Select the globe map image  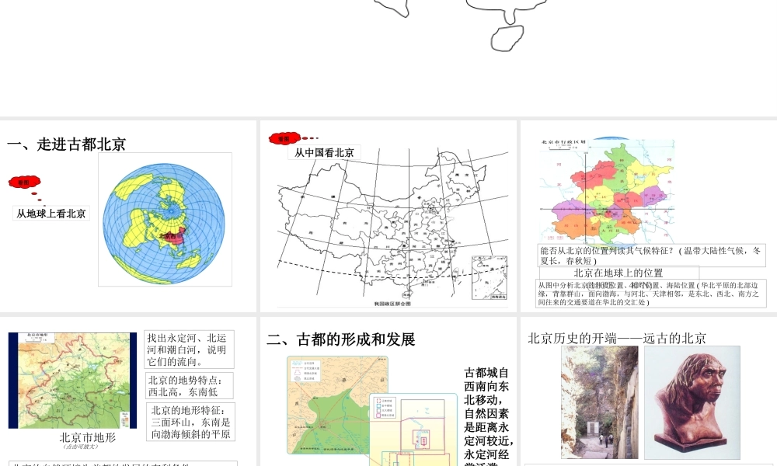[165, 219]
